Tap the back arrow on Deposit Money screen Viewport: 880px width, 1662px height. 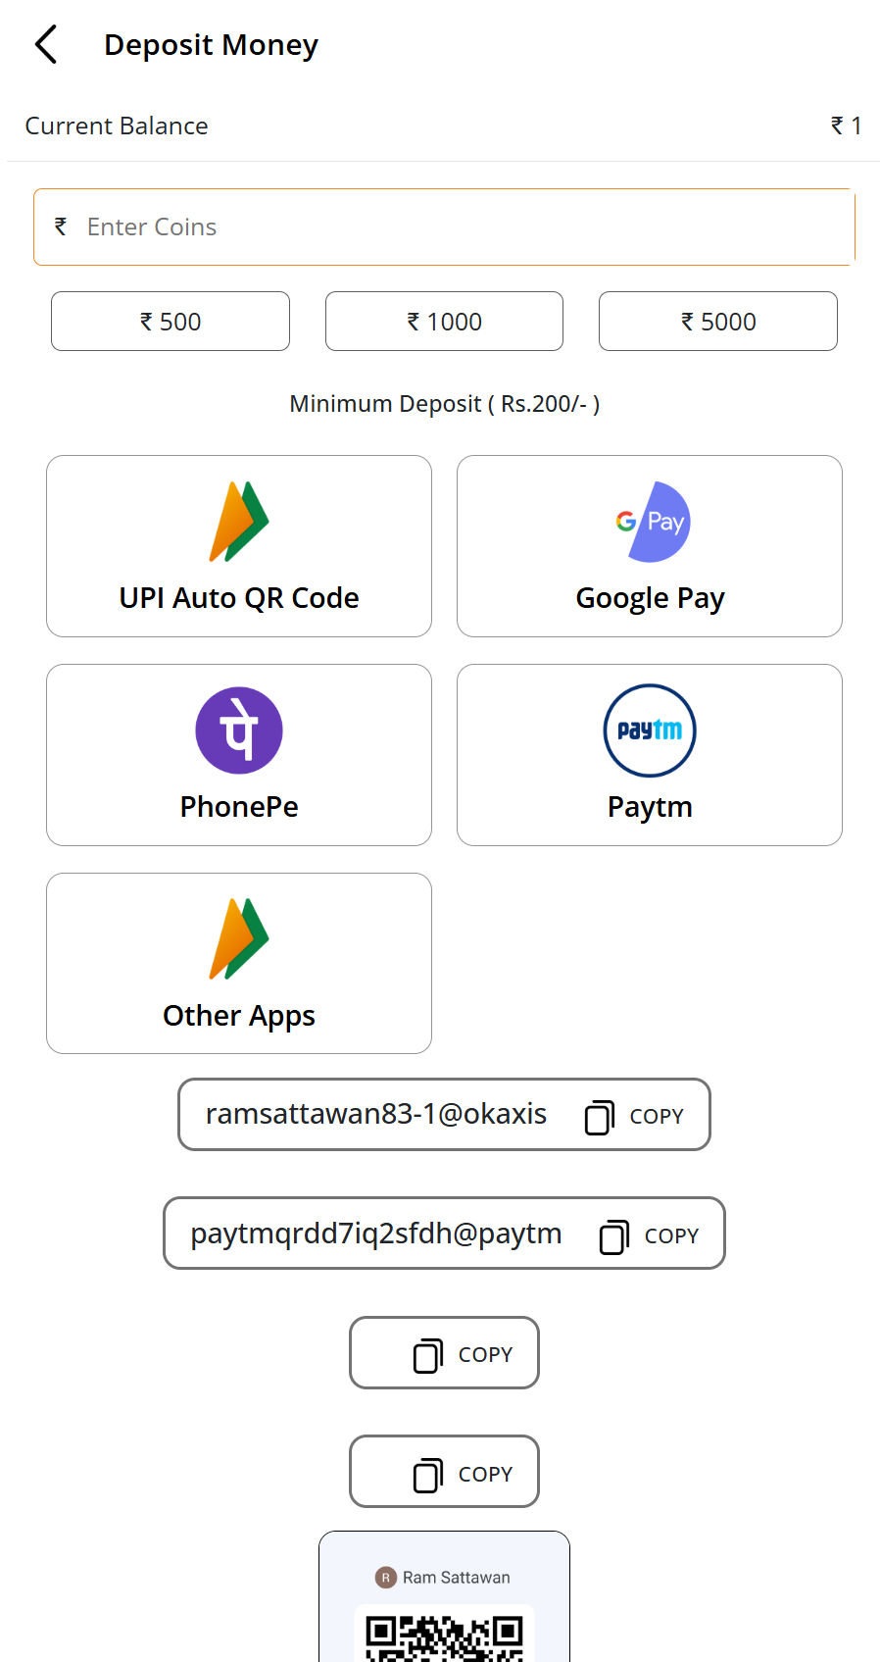point(44,43)
